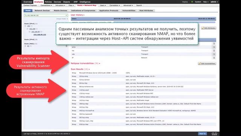Image resolution: width=241 pixels, height=136 pixels.
Task: Delete the IP Network protocol row
Action: 214,58
